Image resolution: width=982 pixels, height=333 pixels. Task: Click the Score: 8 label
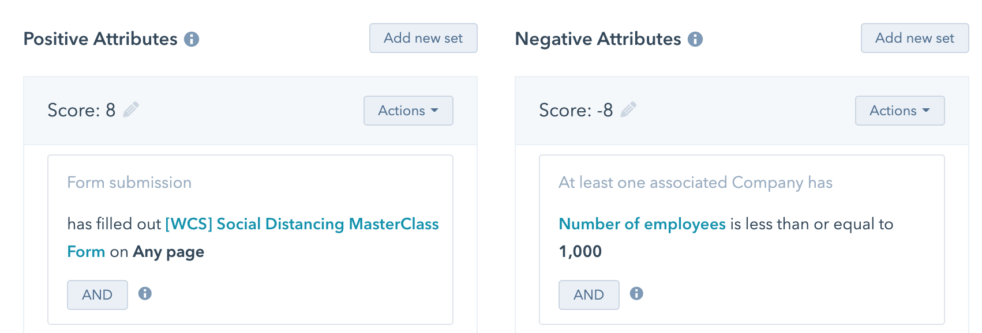pos(81,110)
